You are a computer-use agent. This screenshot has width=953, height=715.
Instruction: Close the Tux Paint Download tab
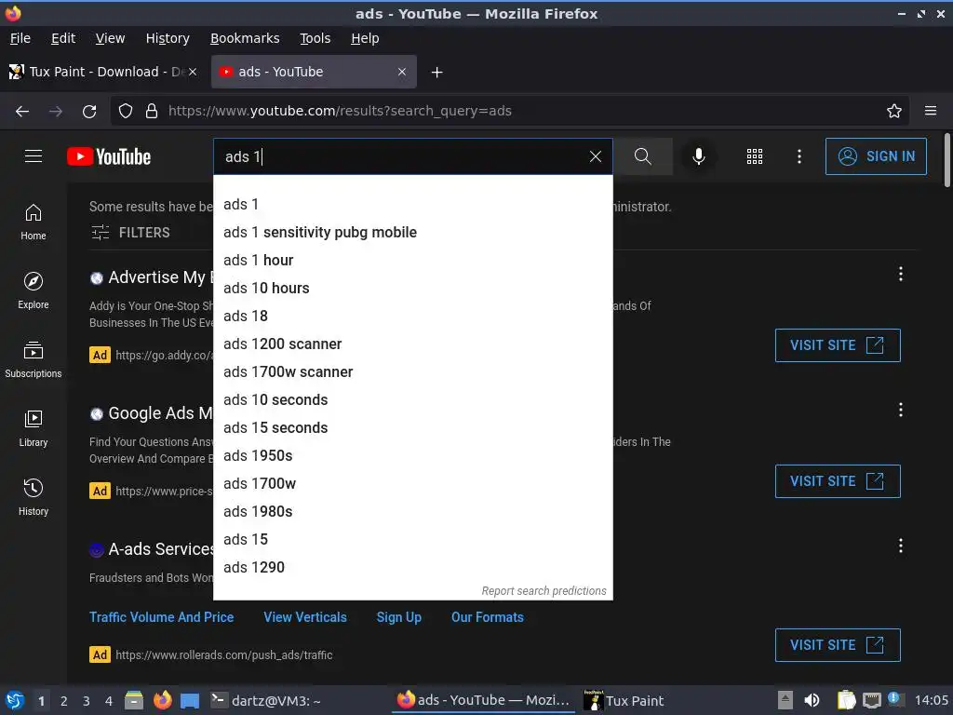click(193, 72)
